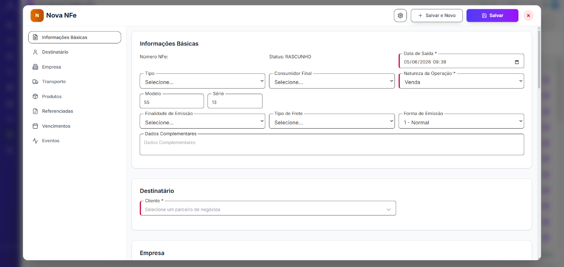Click the Modelo input field
This screenshot has width=564, height=267.
[x=172, y=101]
